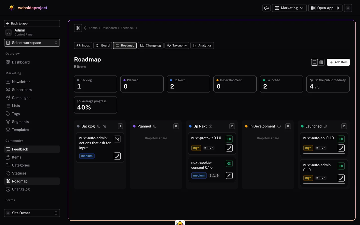Switch to column board view
This screenshot has width=360, height=225.
[x=314, y=62]
